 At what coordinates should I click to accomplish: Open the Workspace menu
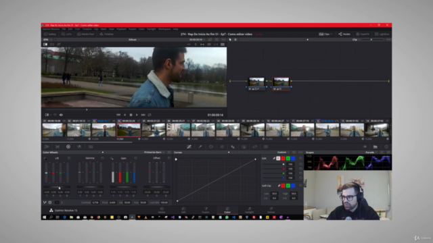click(164, 29)
